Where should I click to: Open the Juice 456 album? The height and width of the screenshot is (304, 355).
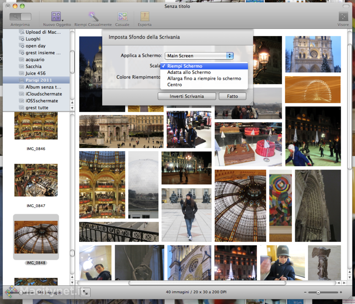35,73
